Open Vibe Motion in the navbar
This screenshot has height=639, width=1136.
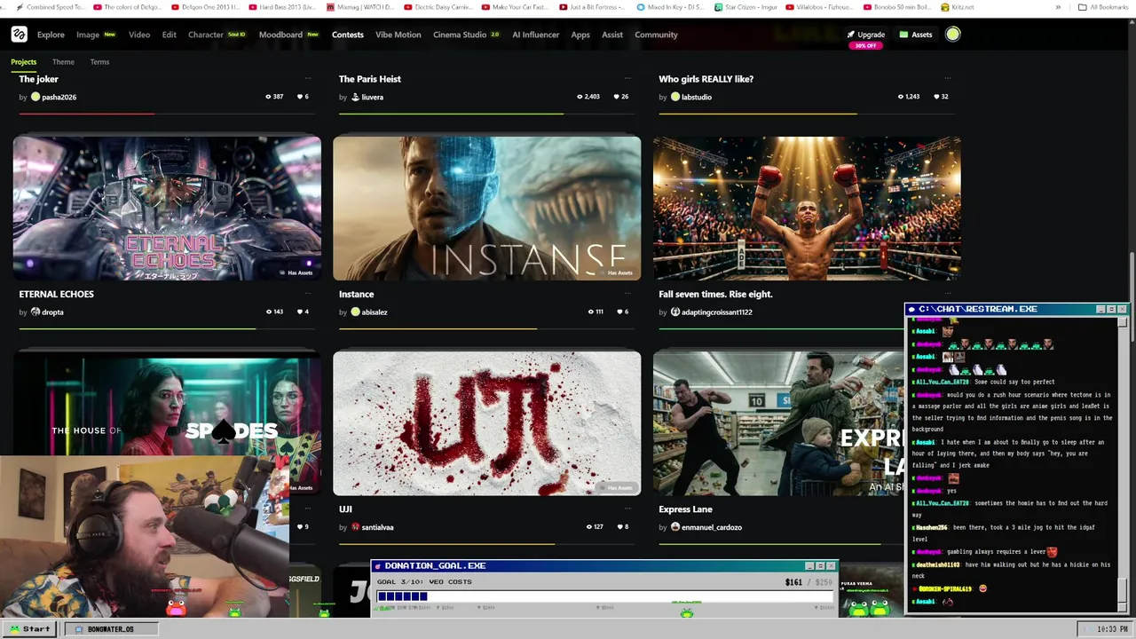(x=398, y=35)
